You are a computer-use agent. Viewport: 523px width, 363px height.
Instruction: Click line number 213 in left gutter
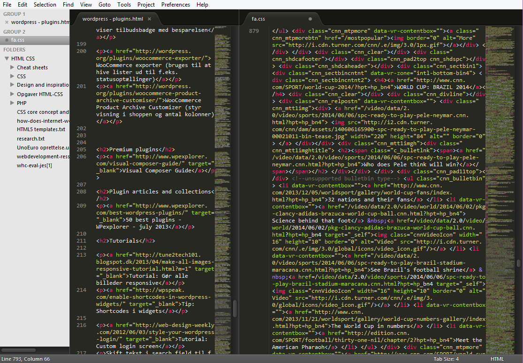click(82, 255)
